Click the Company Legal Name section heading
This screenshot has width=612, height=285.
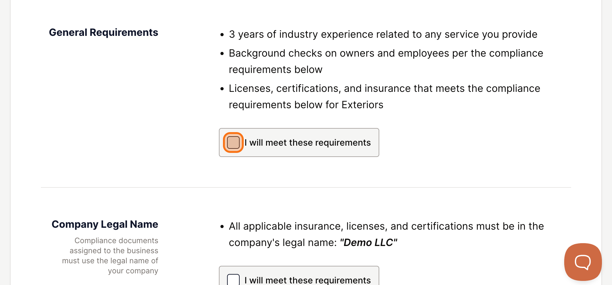(x=105, y=224)
